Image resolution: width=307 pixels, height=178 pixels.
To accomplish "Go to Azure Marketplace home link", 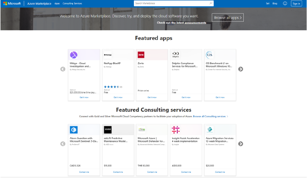I will [39, 3].
